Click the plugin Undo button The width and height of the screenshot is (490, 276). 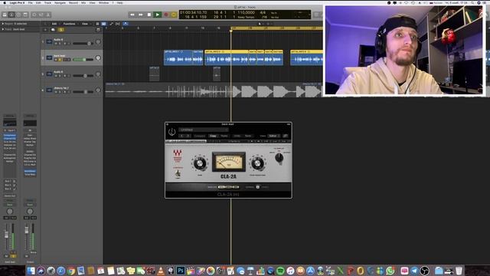coord(237,136)
